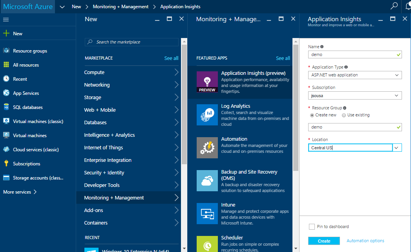Click the Create button
The width and height of the screenshot is (411, 252).
pos(324,241)
